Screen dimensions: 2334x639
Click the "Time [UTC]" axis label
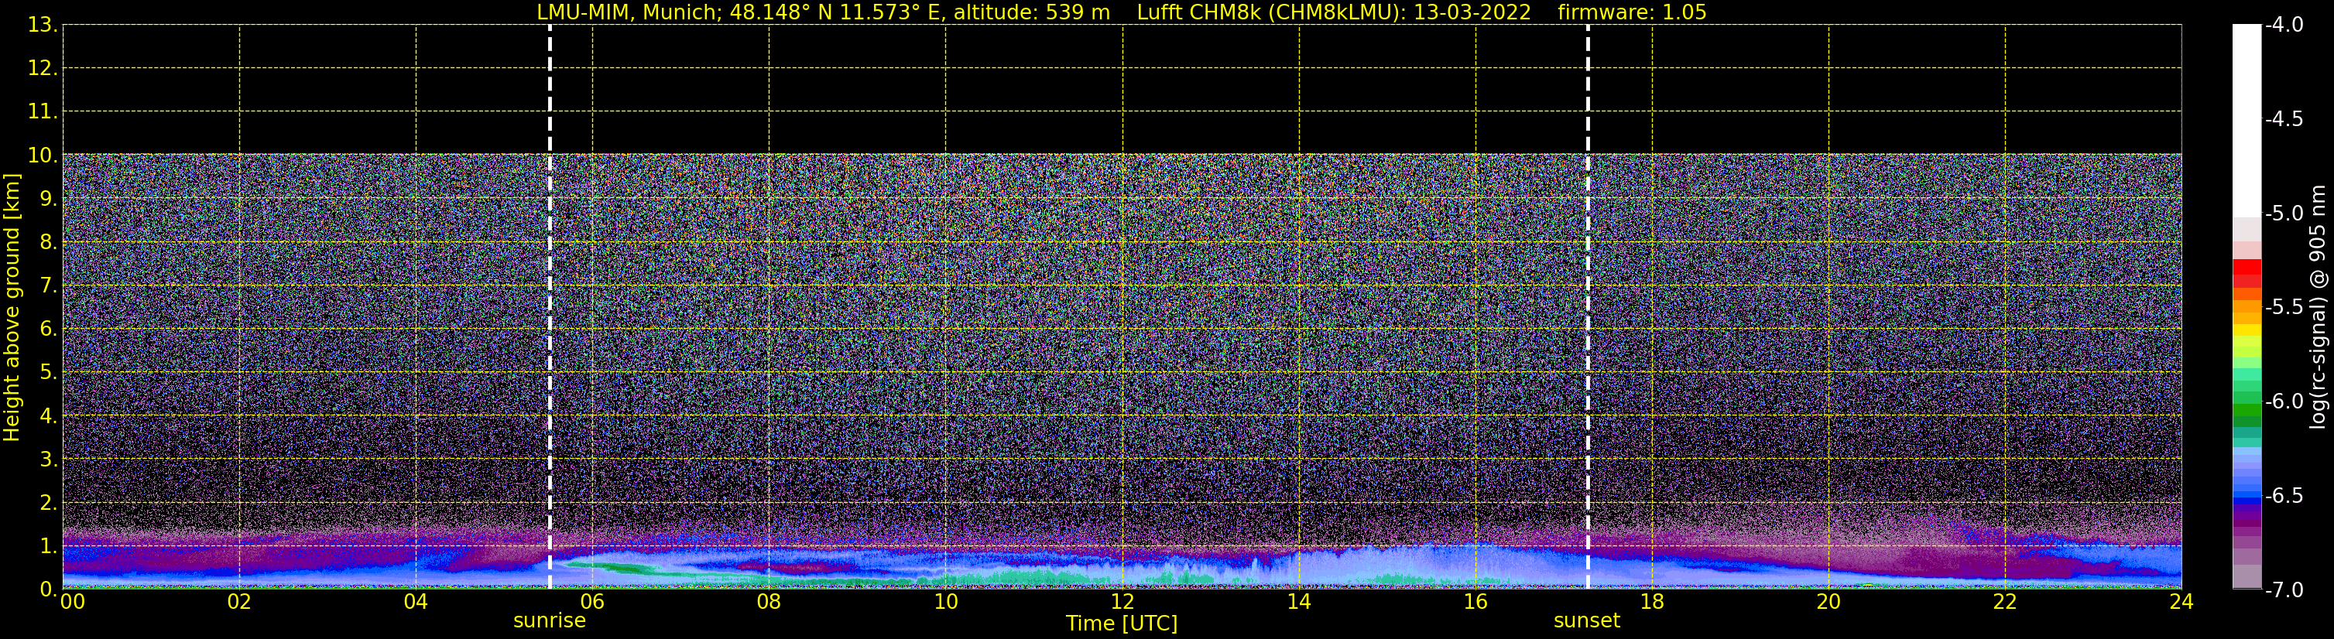tap(1122, 624)
